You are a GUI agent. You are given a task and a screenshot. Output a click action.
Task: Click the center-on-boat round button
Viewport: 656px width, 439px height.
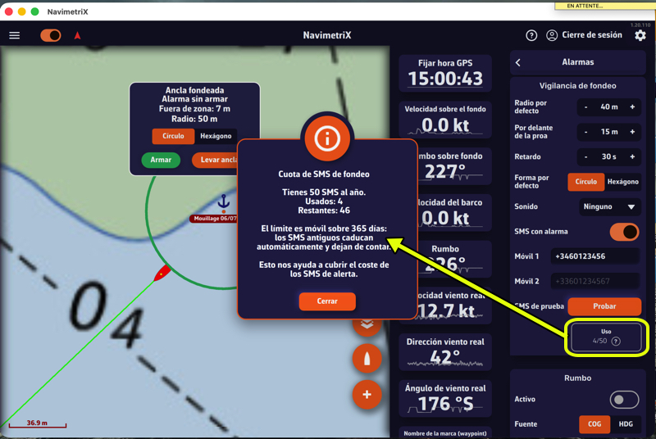click(367, 359)
